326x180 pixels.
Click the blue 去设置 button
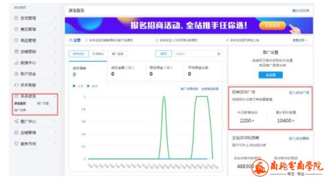point(271,75)
